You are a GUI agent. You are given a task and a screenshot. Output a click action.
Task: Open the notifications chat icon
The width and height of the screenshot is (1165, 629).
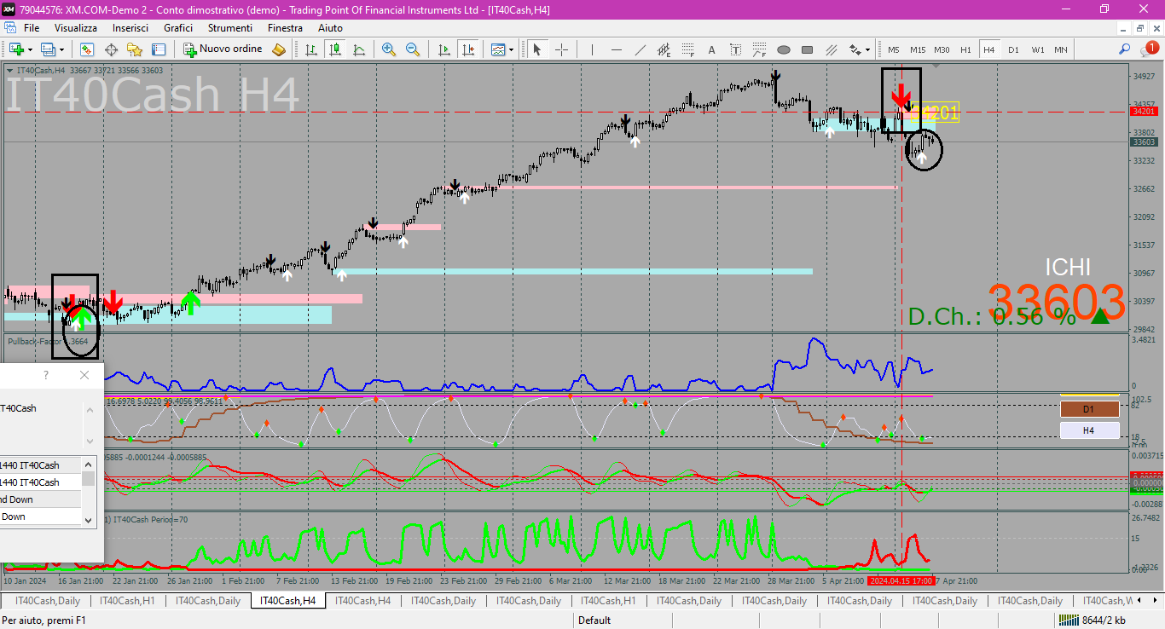(1149, 49)
